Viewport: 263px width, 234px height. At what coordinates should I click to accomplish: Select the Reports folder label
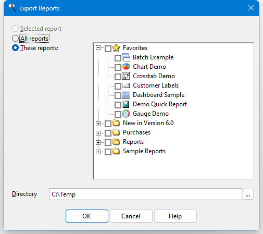click(x=133, y=142)
